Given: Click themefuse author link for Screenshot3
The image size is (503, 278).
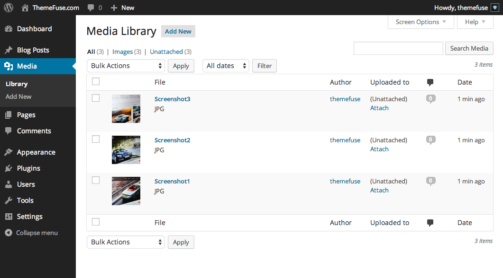Looking at the screenshot, I should [x=345, y=99].
